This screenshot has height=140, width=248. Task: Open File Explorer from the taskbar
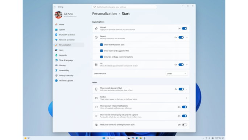click(141, 138)
